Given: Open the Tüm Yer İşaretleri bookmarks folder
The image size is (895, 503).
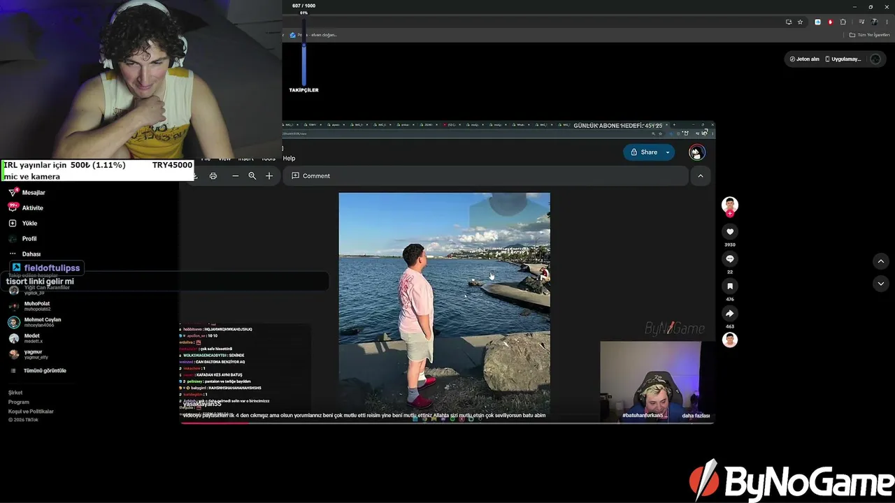Looking at the screenshot, I should click(869, 35).
